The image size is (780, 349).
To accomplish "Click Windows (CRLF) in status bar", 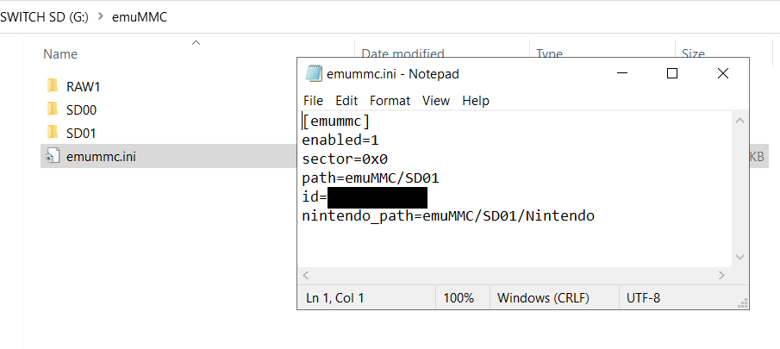I will coord(543,298).
